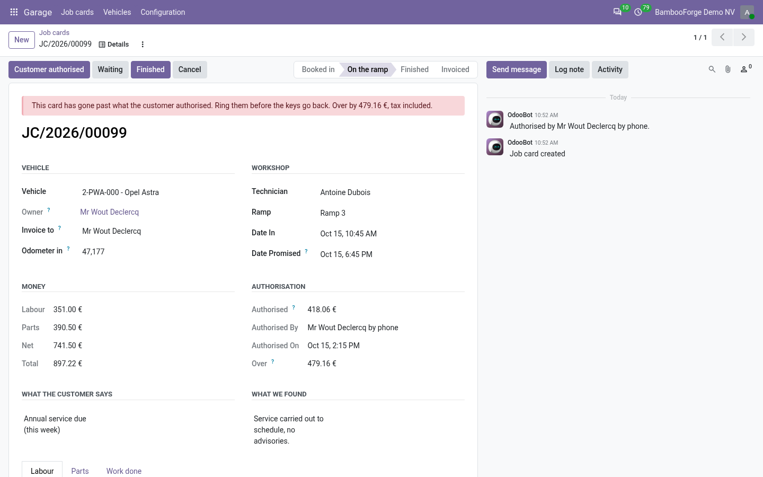Edit the Odometer in value 47,177
The height and width of the screenshot is (477, 763).
click(x=157, y=252)
